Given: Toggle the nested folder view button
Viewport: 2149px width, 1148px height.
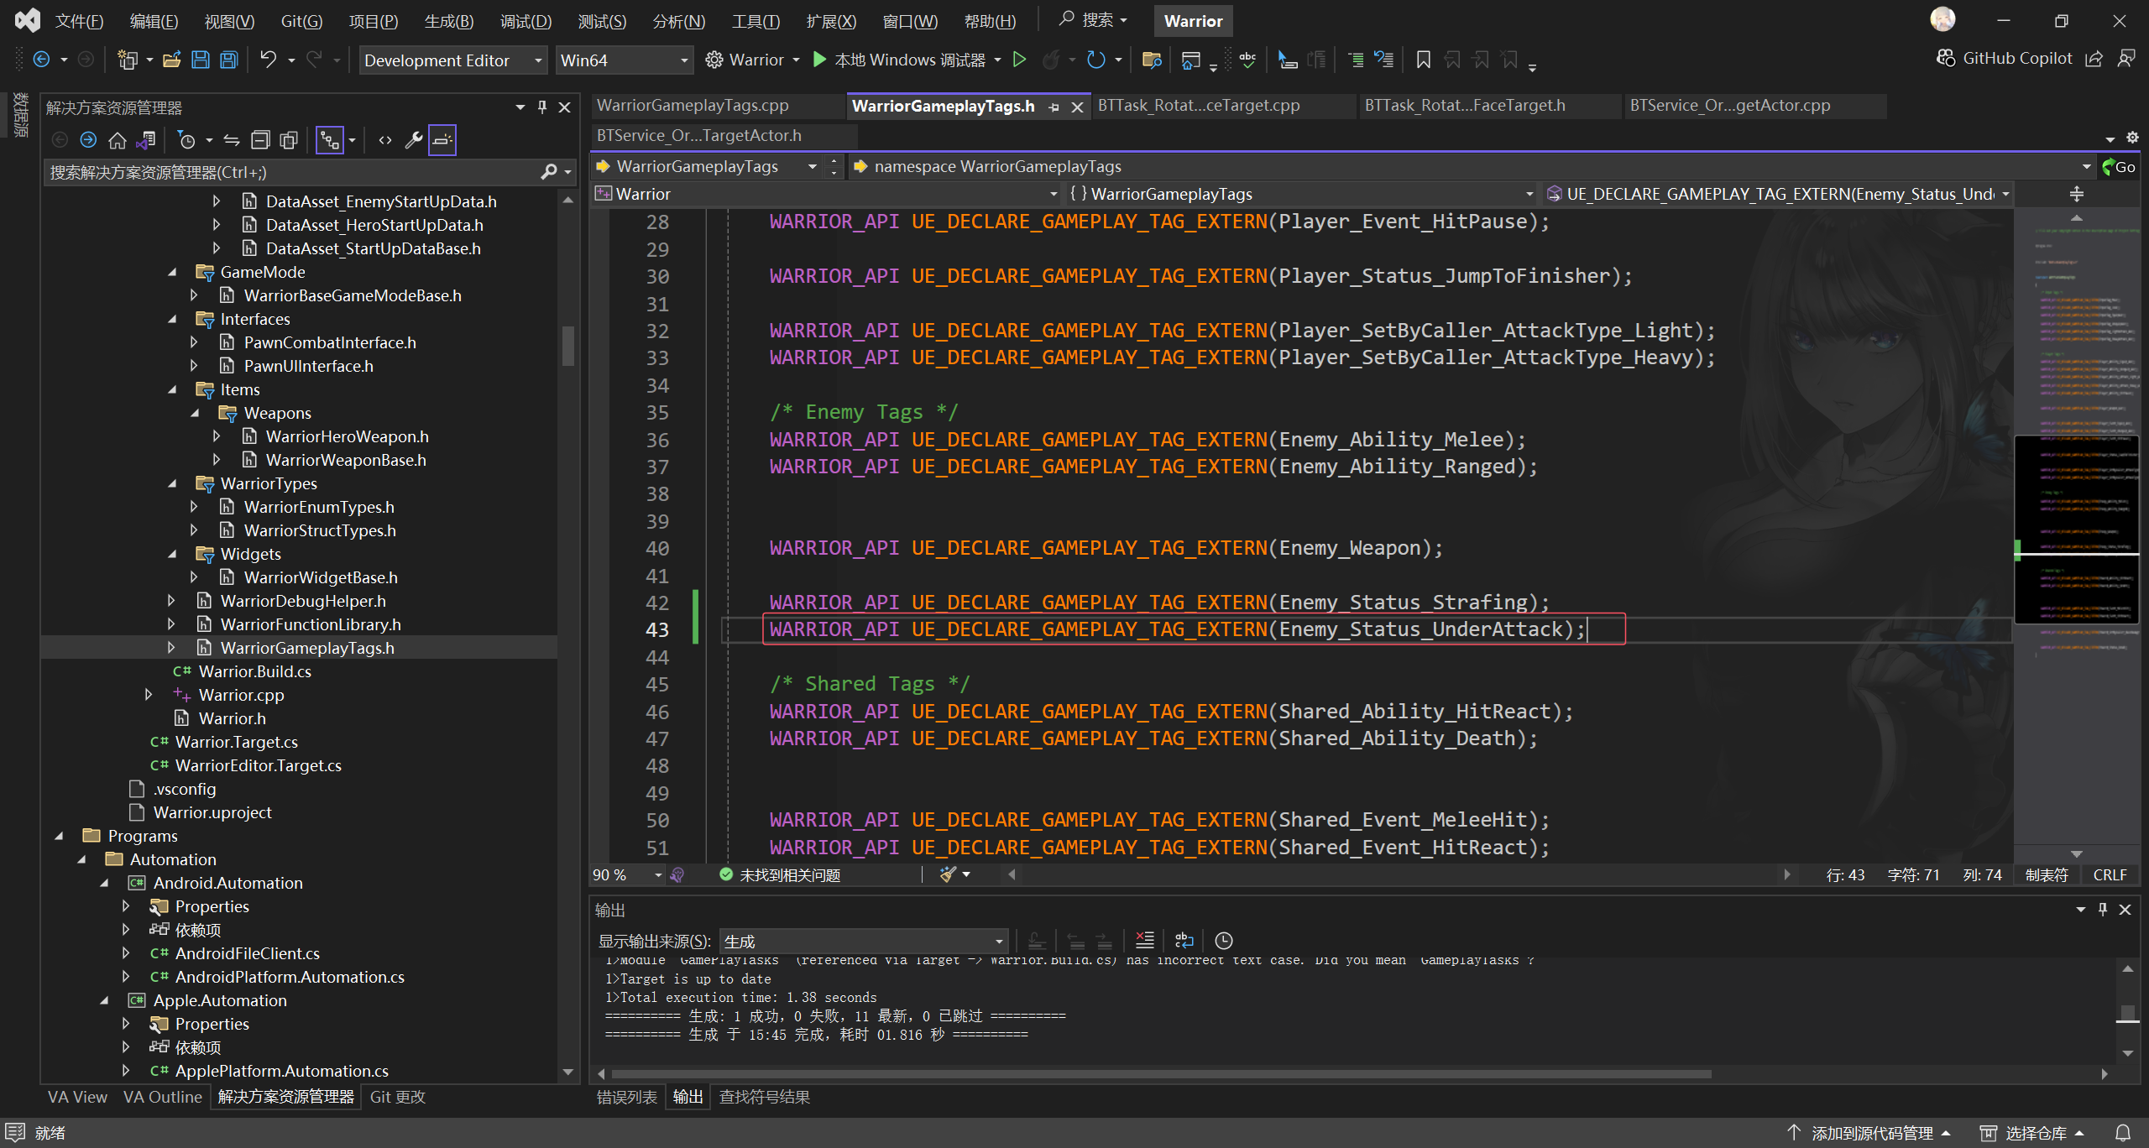Looking at the screenshot, I should tap(330, 140).
